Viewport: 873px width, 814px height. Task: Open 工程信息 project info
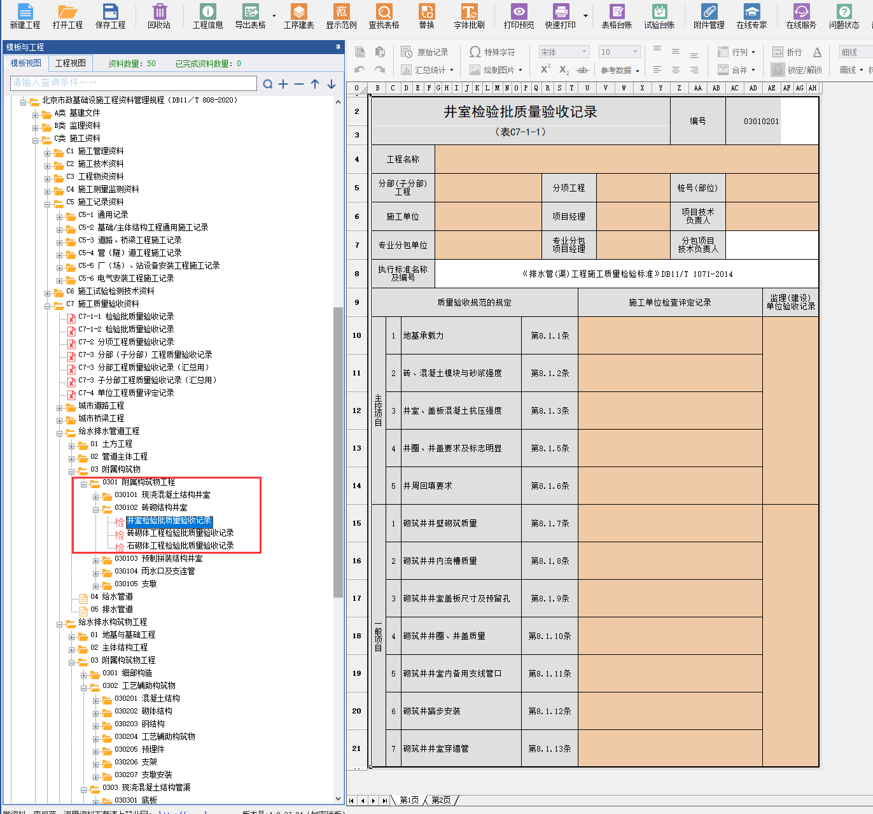207,16
